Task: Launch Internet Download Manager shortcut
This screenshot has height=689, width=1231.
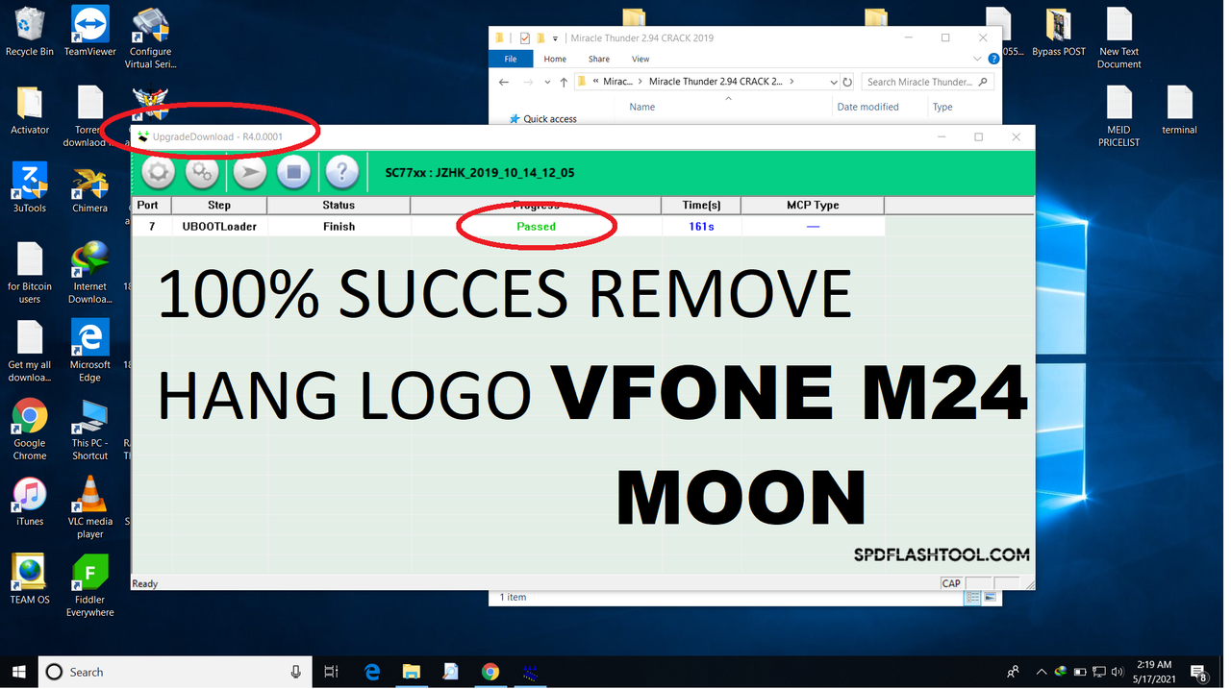Action: [90, 273]
